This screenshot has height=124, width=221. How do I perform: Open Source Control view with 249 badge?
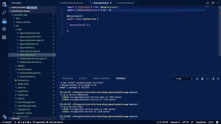click(4, 21)
